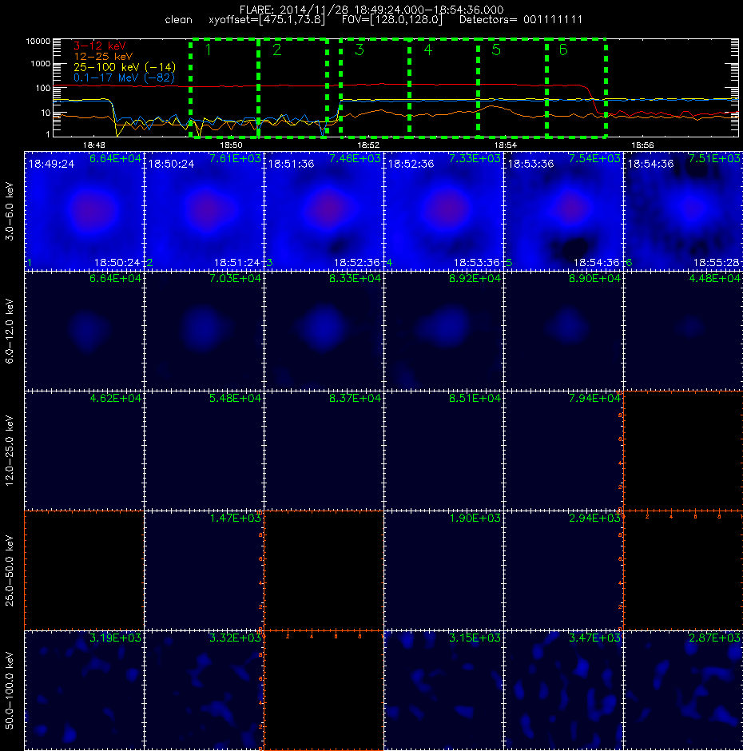Viewport: 743px width, 751px height.
Task: Open the 50-100 keV image labeled 3.32E+03
Action: tap(204, 690)
